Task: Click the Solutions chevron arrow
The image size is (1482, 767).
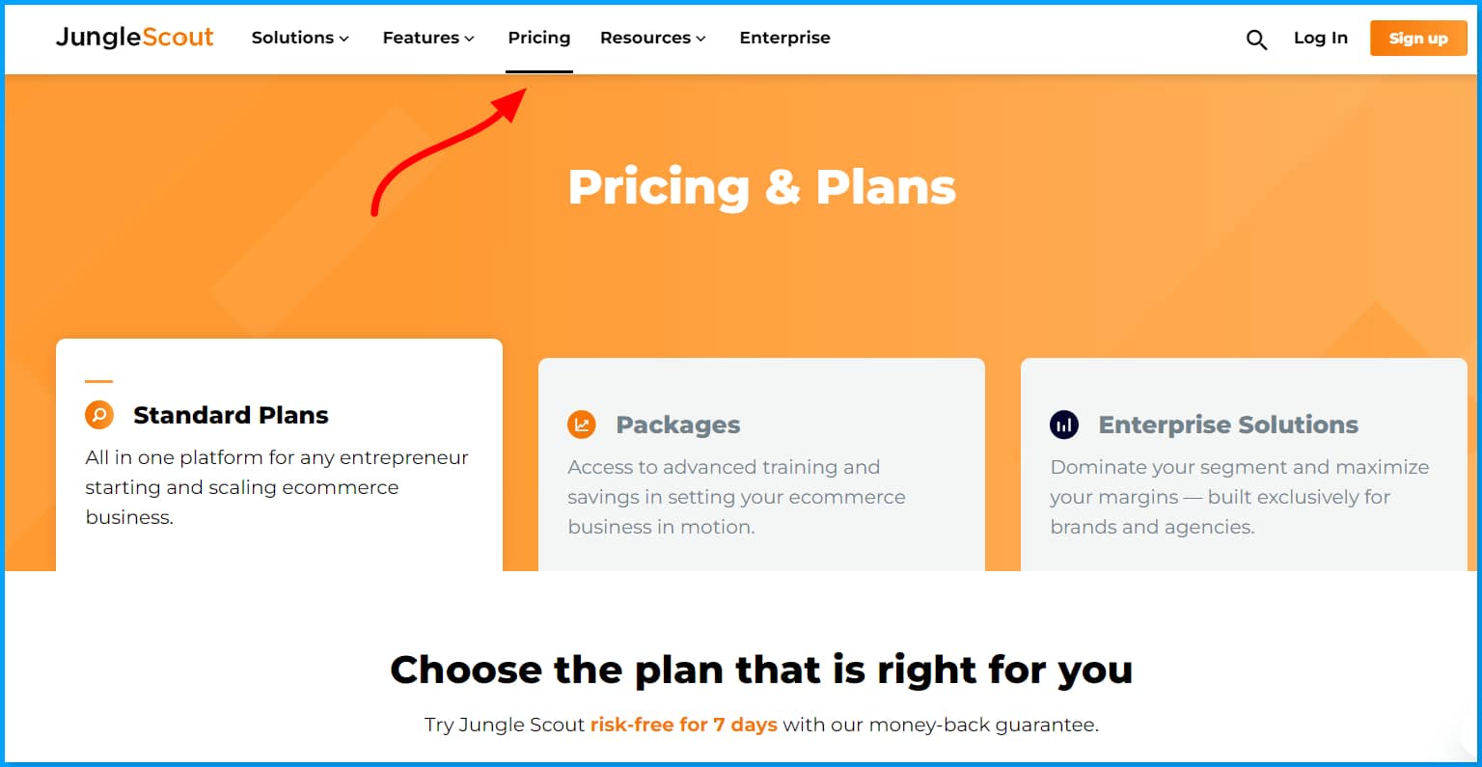Action: [x=343, y=40]
